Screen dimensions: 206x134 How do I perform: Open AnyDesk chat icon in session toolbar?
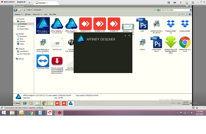(x=169, y=3)
